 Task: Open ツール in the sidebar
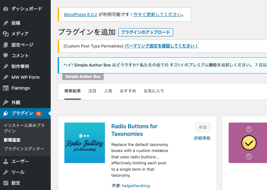[x=18, y=172]
